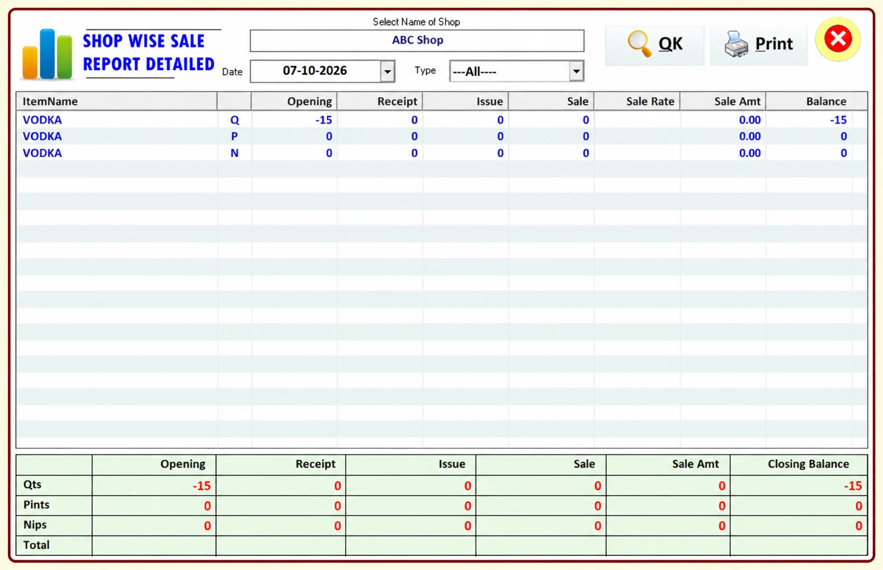
Task: Click the -15 Opening value for VODKA Q
Action: (x=324, y=120)
